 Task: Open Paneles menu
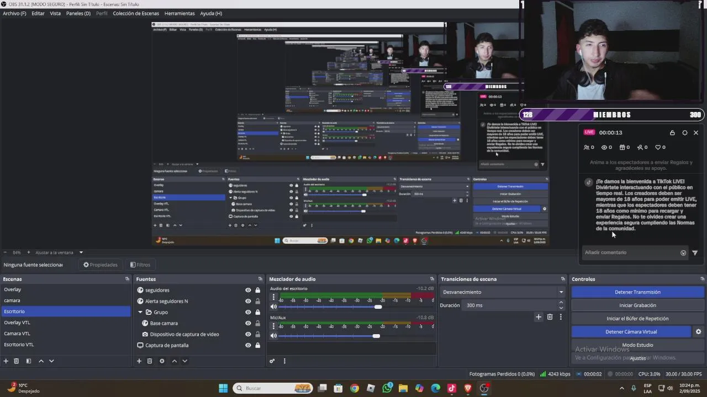pos(78,13)
